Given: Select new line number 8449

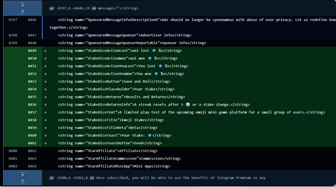Looking at the screenshot, I should 32,51.
